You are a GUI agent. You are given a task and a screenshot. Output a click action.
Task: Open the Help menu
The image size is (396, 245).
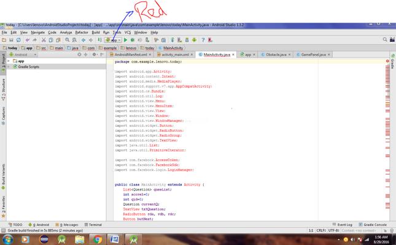[x=154, y=32]
